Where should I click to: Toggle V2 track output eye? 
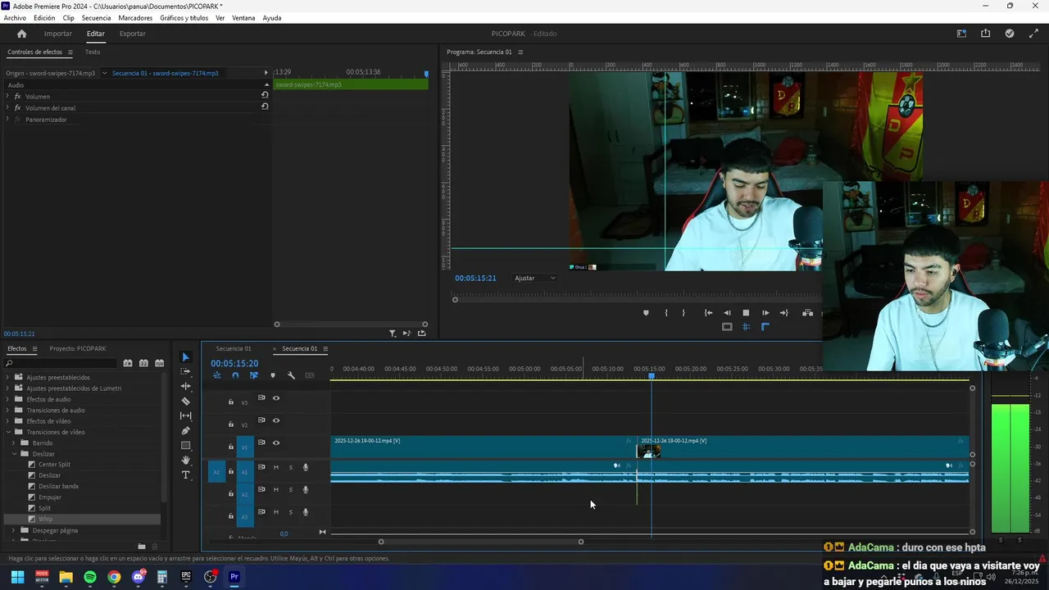click(x=276, y=420)
